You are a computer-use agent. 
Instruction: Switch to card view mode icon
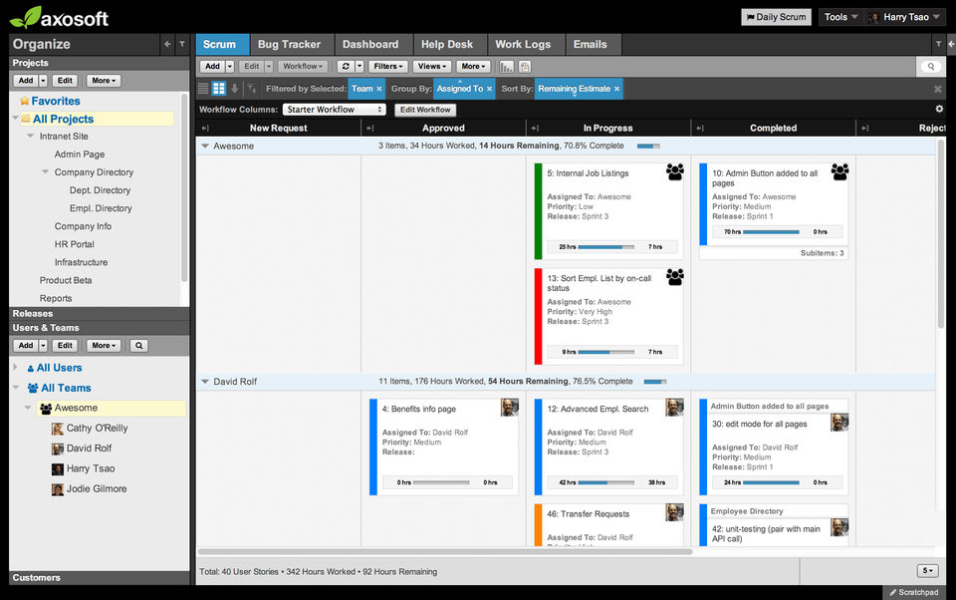219,89
